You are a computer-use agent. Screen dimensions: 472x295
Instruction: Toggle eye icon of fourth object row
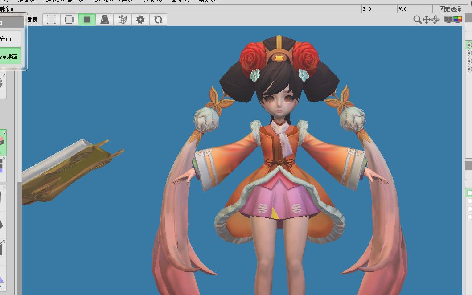(469, 69)
